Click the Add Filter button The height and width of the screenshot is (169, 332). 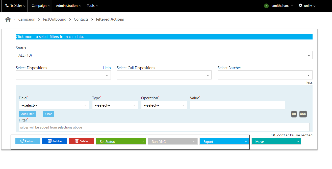pyautogui.click(x=27, y=114)
